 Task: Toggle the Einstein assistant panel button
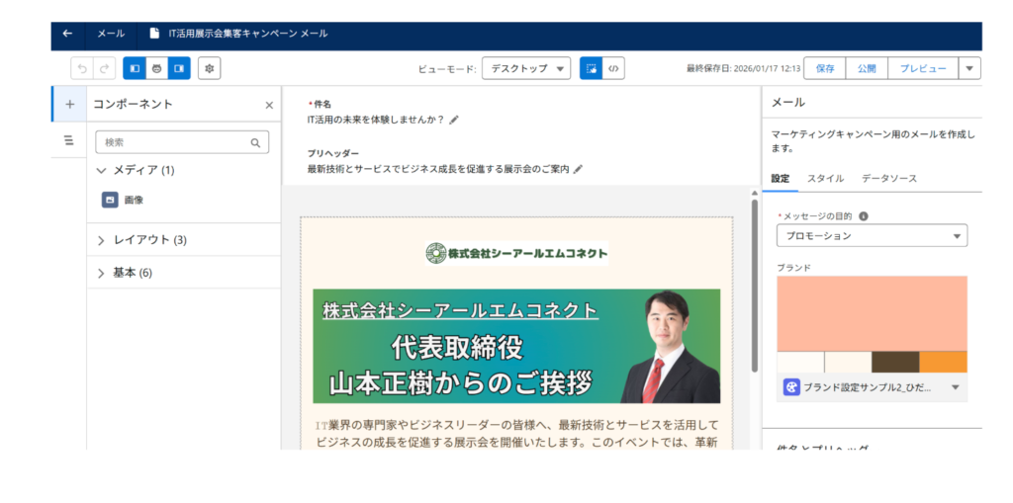(x=157, y=68)
